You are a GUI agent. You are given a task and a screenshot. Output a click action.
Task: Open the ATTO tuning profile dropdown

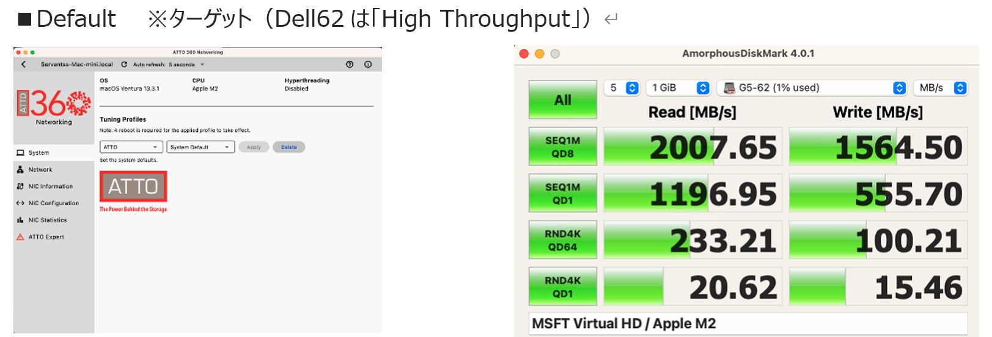pyautogui.click(x=131, y=147)
